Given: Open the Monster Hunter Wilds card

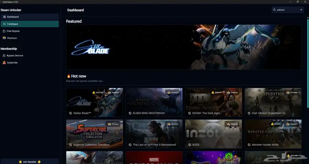Looking at the screenshot, I should [273, 134].
